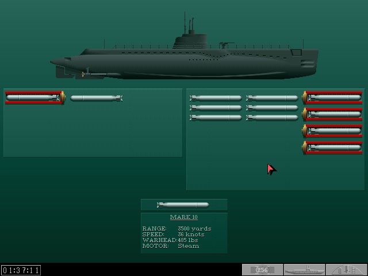Go to the control room cutaway button
Viewport: 368px width, 276px height.
[347, 270]
